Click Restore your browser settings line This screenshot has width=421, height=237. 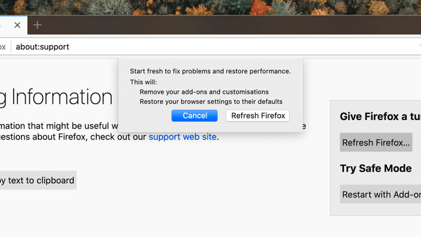click(211, 102)
